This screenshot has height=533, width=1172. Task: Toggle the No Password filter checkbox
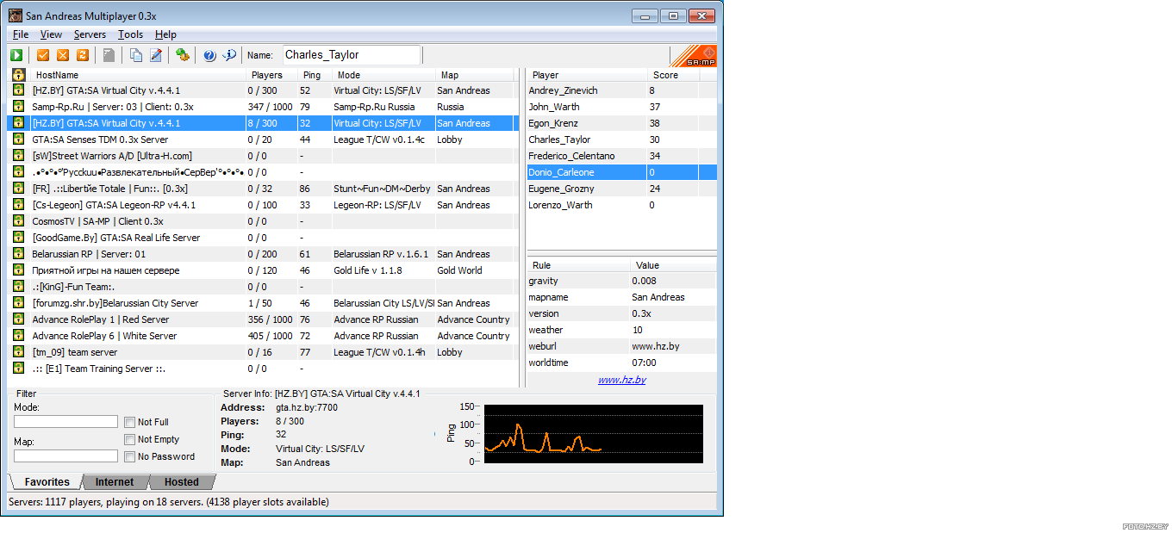[x=129, y=456]
